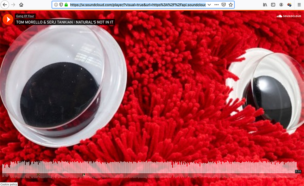Viewport: 304px width, 186px height.
Task: Go forward to the next page
Action: (x=13, y=5)
